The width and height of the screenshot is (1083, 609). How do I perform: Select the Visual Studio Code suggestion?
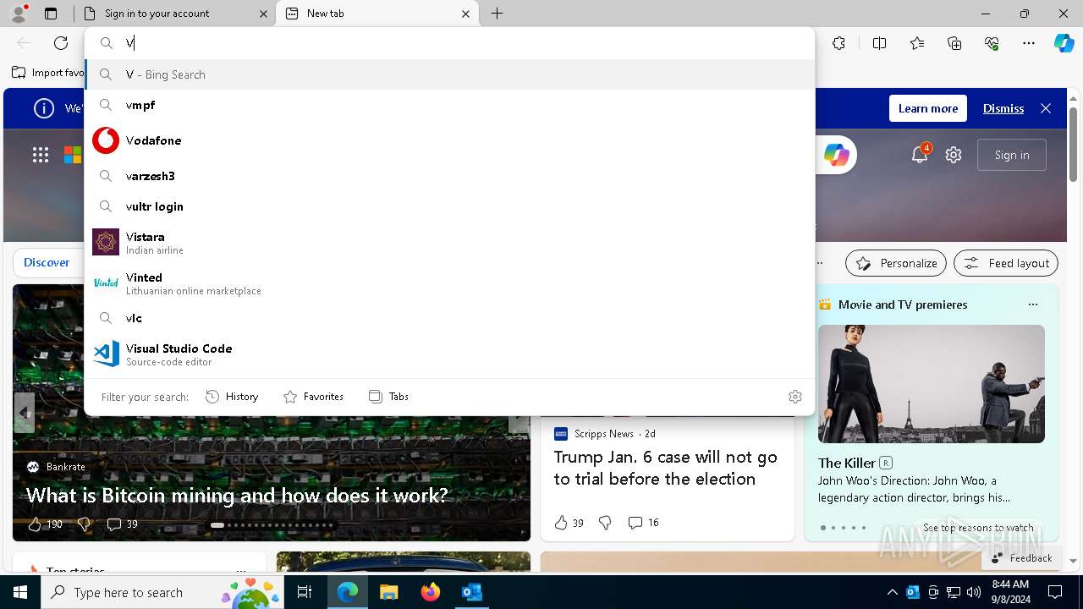[x=449, y=354]
